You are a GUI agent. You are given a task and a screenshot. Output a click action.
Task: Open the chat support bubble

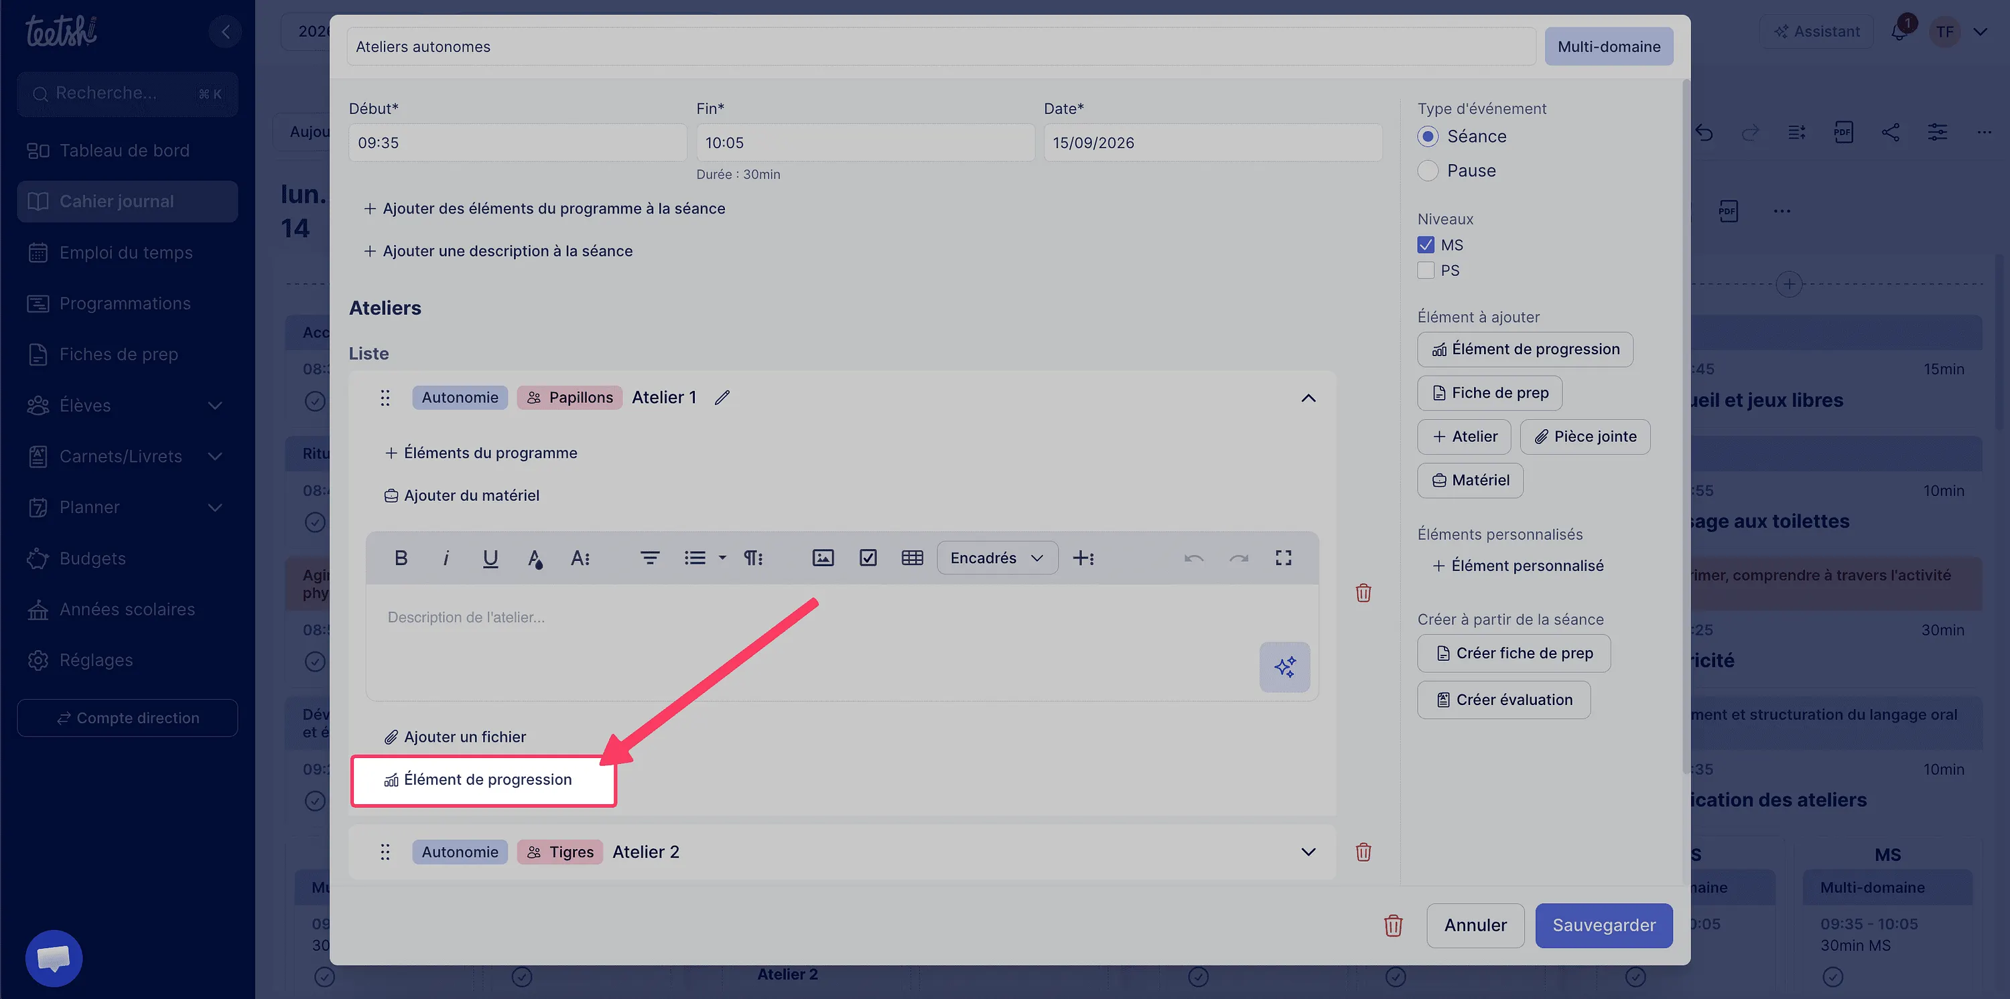coord(54,957)
